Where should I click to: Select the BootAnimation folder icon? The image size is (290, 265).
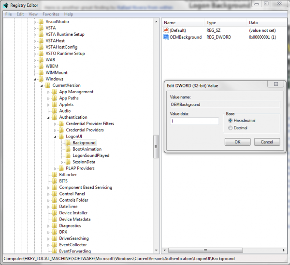click(68, 149)
